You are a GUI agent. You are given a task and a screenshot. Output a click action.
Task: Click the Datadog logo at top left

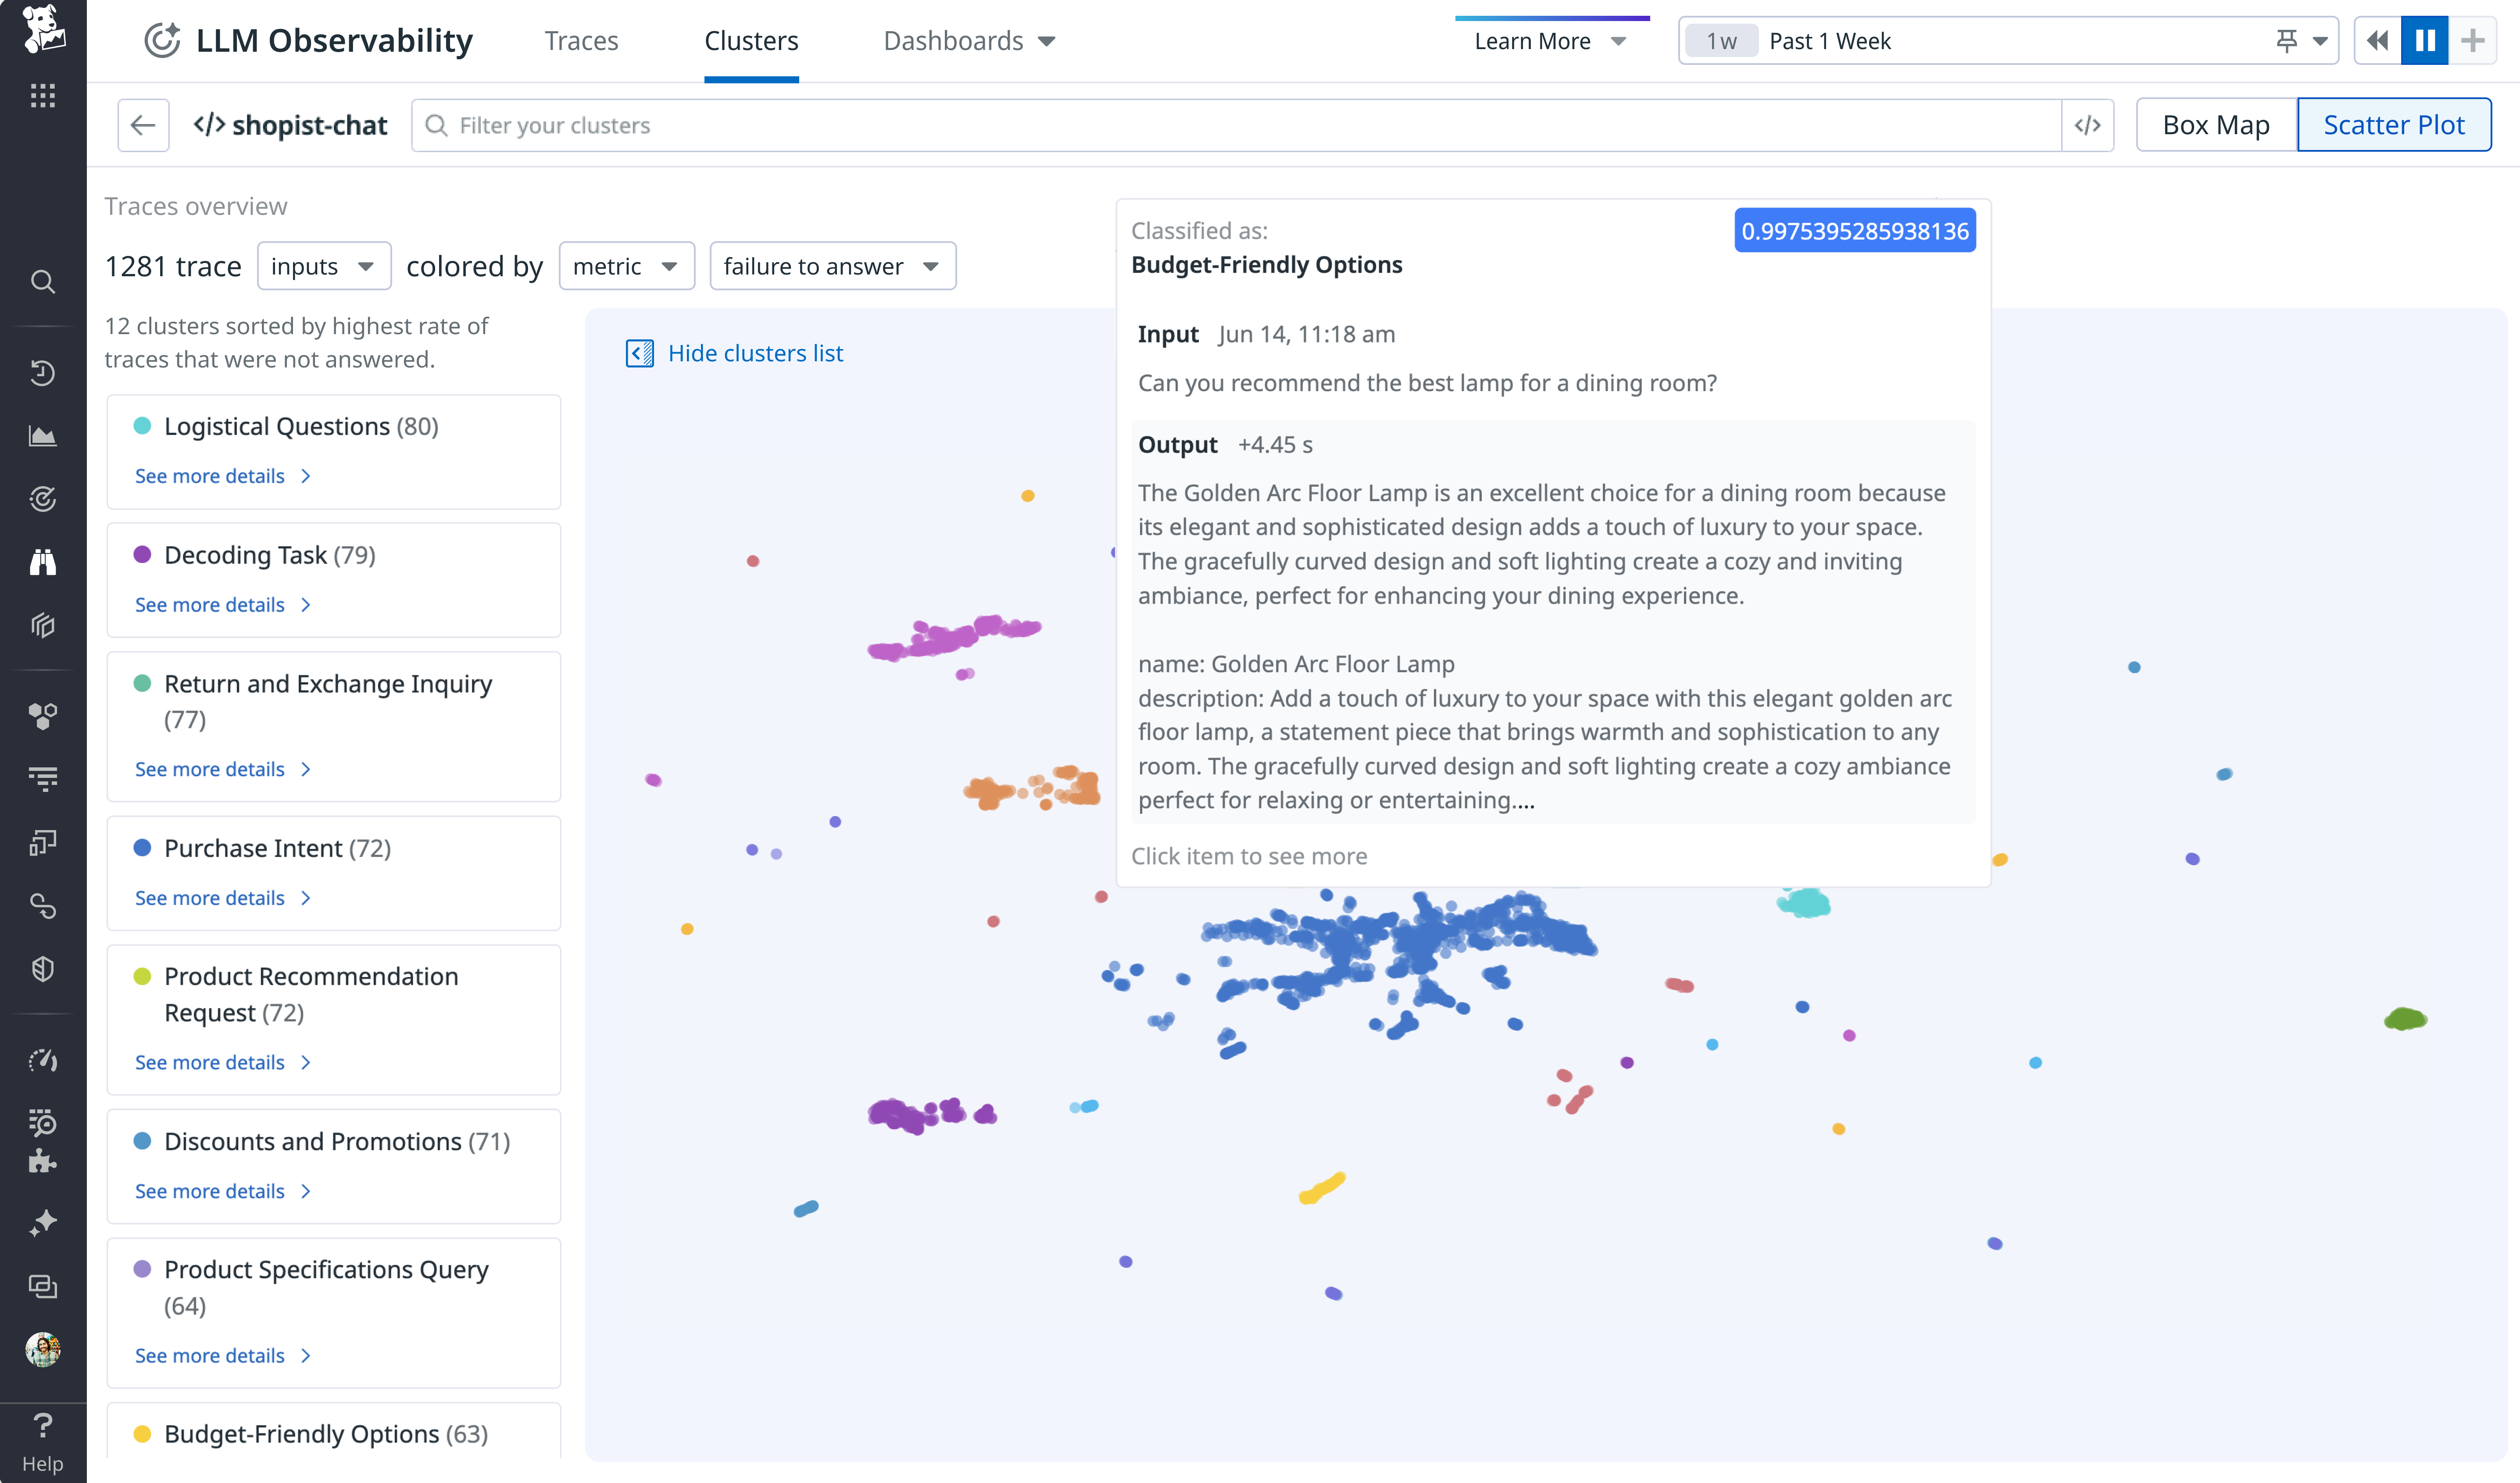click(x=43, y=30)
